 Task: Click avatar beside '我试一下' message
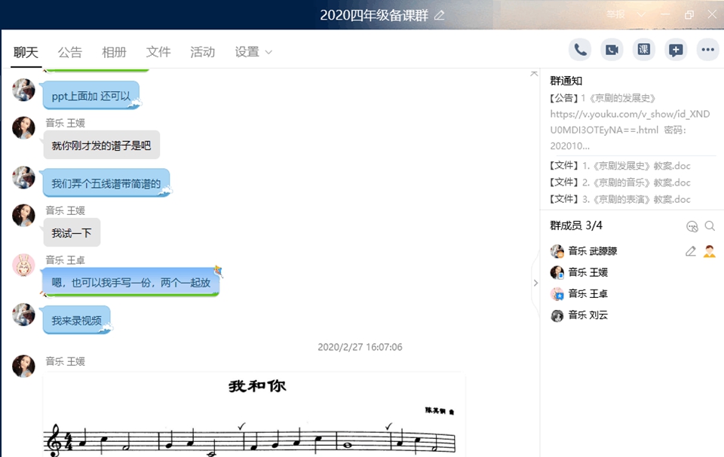tap(23, 216)
